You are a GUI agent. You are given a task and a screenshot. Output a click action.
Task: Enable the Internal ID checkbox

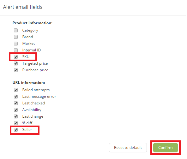coord(16,50)
